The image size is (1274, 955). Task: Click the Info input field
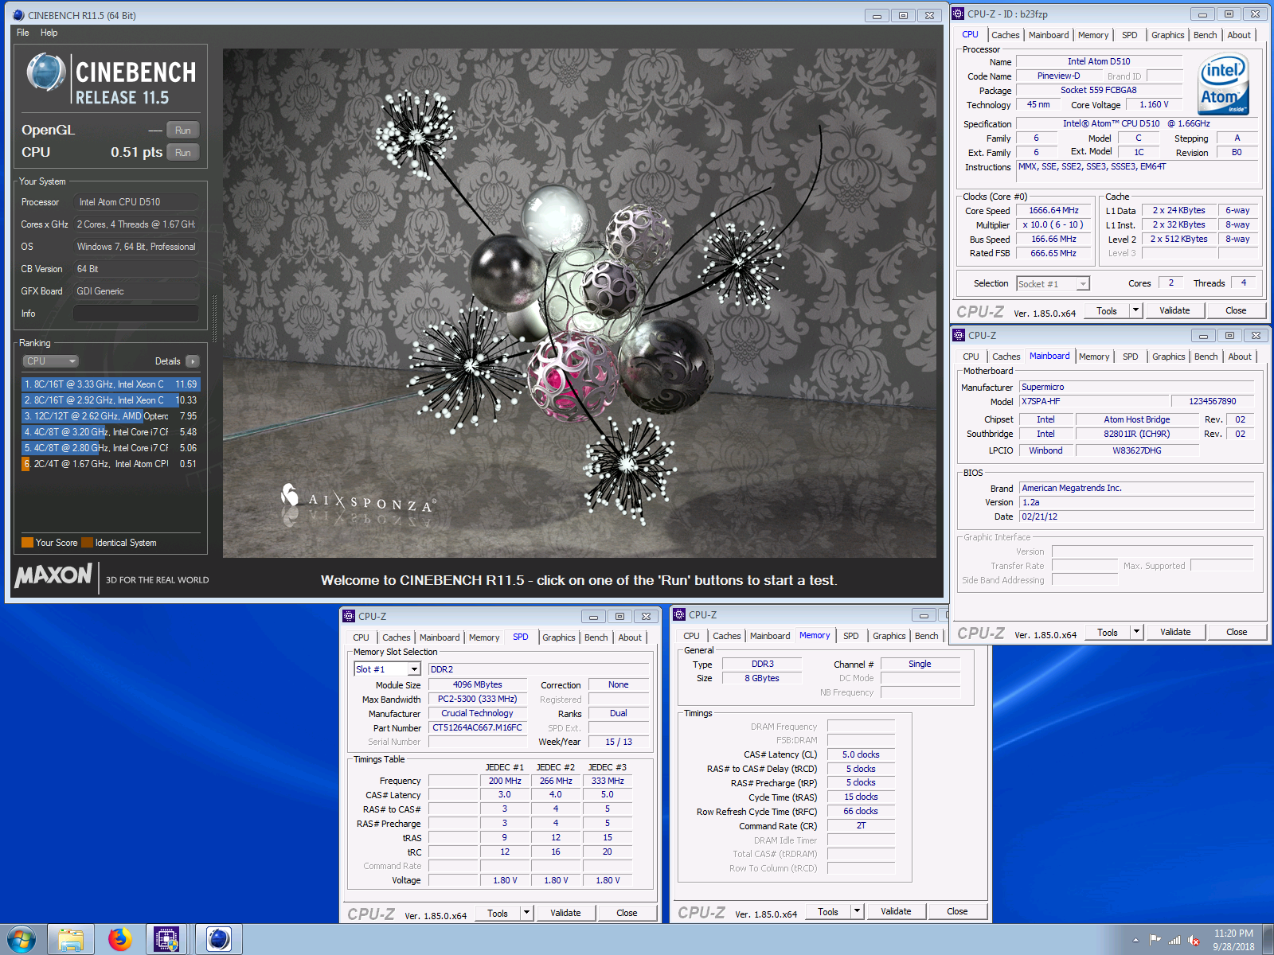coord(136,314)
